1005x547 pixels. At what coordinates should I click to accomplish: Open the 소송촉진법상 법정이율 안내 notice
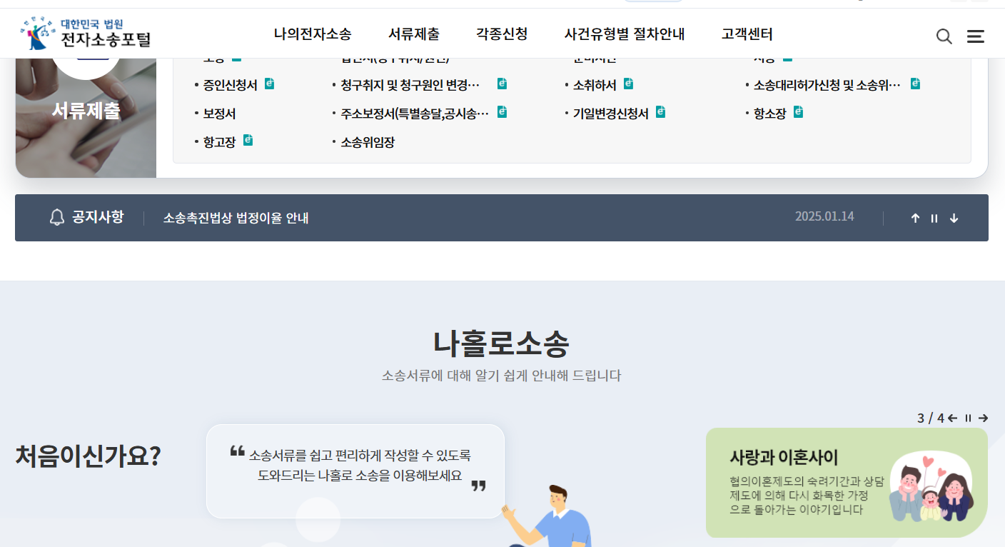click(x=236, y=218)
